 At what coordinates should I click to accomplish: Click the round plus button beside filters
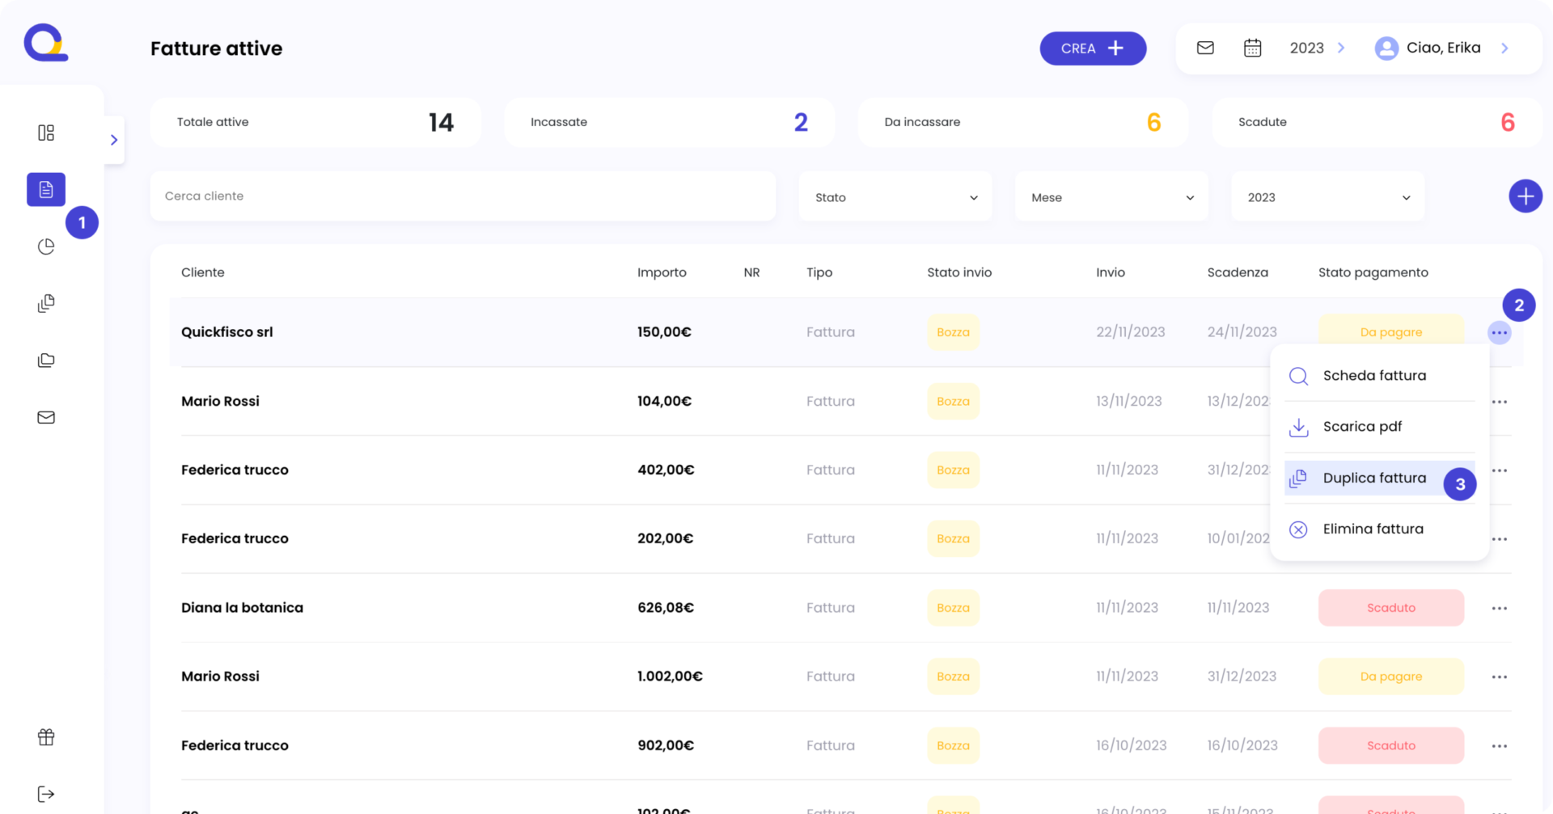[x=1525, y=196]
